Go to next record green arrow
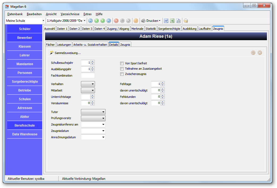 [103, 21]
